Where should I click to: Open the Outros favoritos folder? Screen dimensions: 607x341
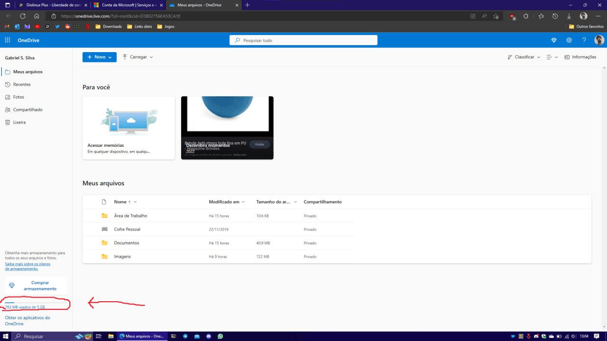586,27
